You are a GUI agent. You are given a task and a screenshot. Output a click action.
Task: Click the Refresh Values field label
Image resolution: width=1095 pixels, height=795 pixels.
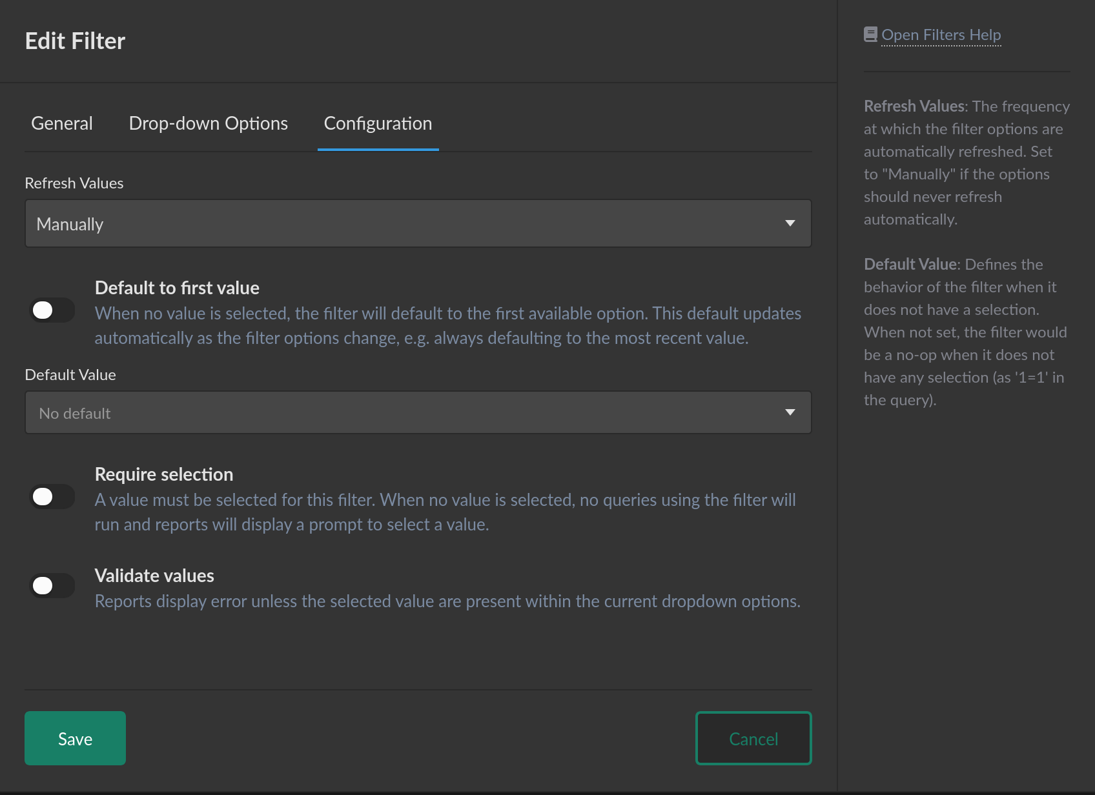click(74, 183)
